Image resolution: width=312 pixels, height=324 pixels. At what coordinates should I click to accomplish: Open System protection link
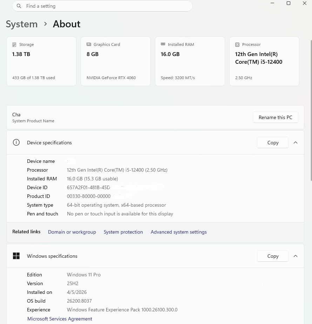tap(123, 232)
